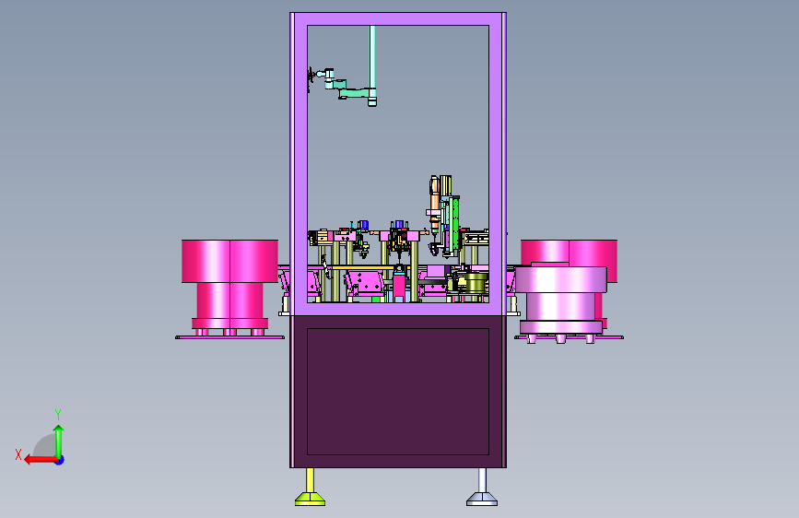Click the green Y axis arrow of the triad
The image size is (799, 518).
tap(59, 441)
